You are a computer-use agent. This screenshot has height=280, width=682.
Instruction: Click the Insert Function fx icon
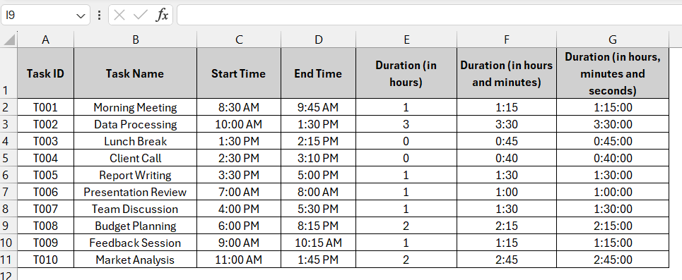coord(162,16)
